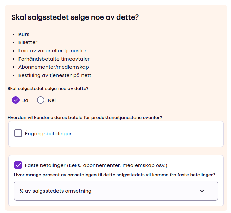The width and height of the screenshot is (231, 213).
Task: Click Bestilling av tjenester på nett item
Action: point(55,75)
